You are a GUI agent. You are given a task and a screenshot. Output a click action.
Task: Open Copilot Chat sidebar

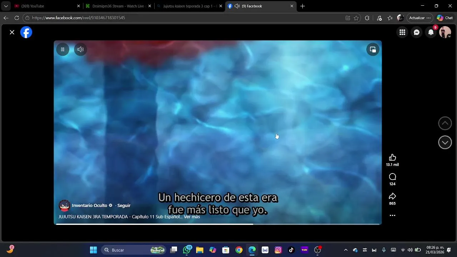[x=445, y=18]
